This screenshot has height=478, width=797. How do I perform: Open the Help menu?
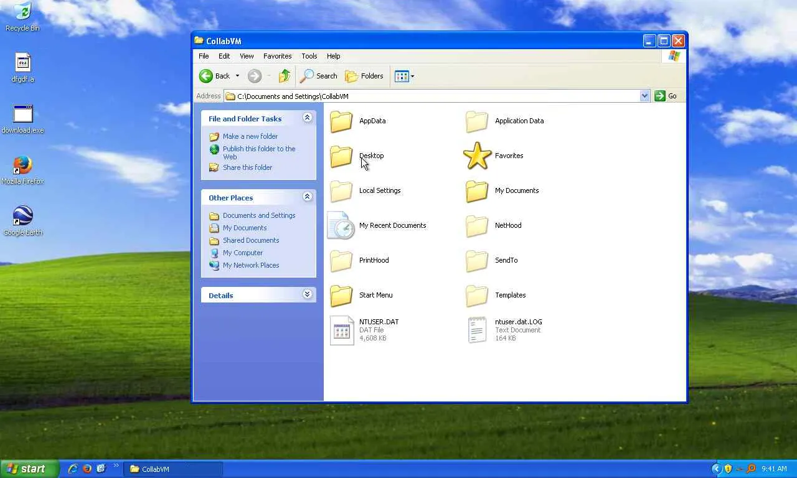tap(334, 56)
